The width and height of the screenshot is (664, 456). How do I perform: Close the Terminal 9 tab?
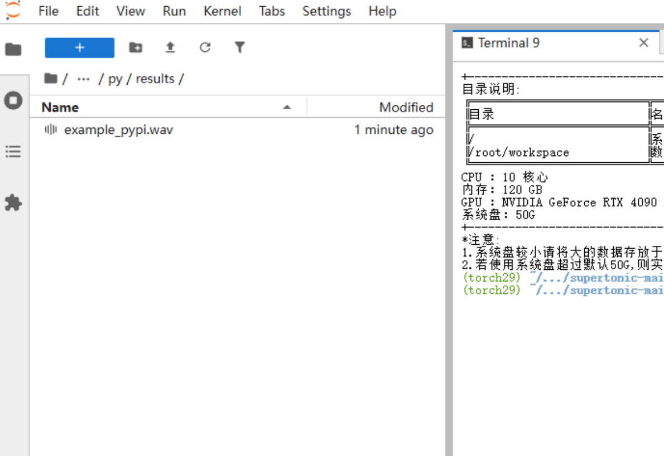[643, 42]
